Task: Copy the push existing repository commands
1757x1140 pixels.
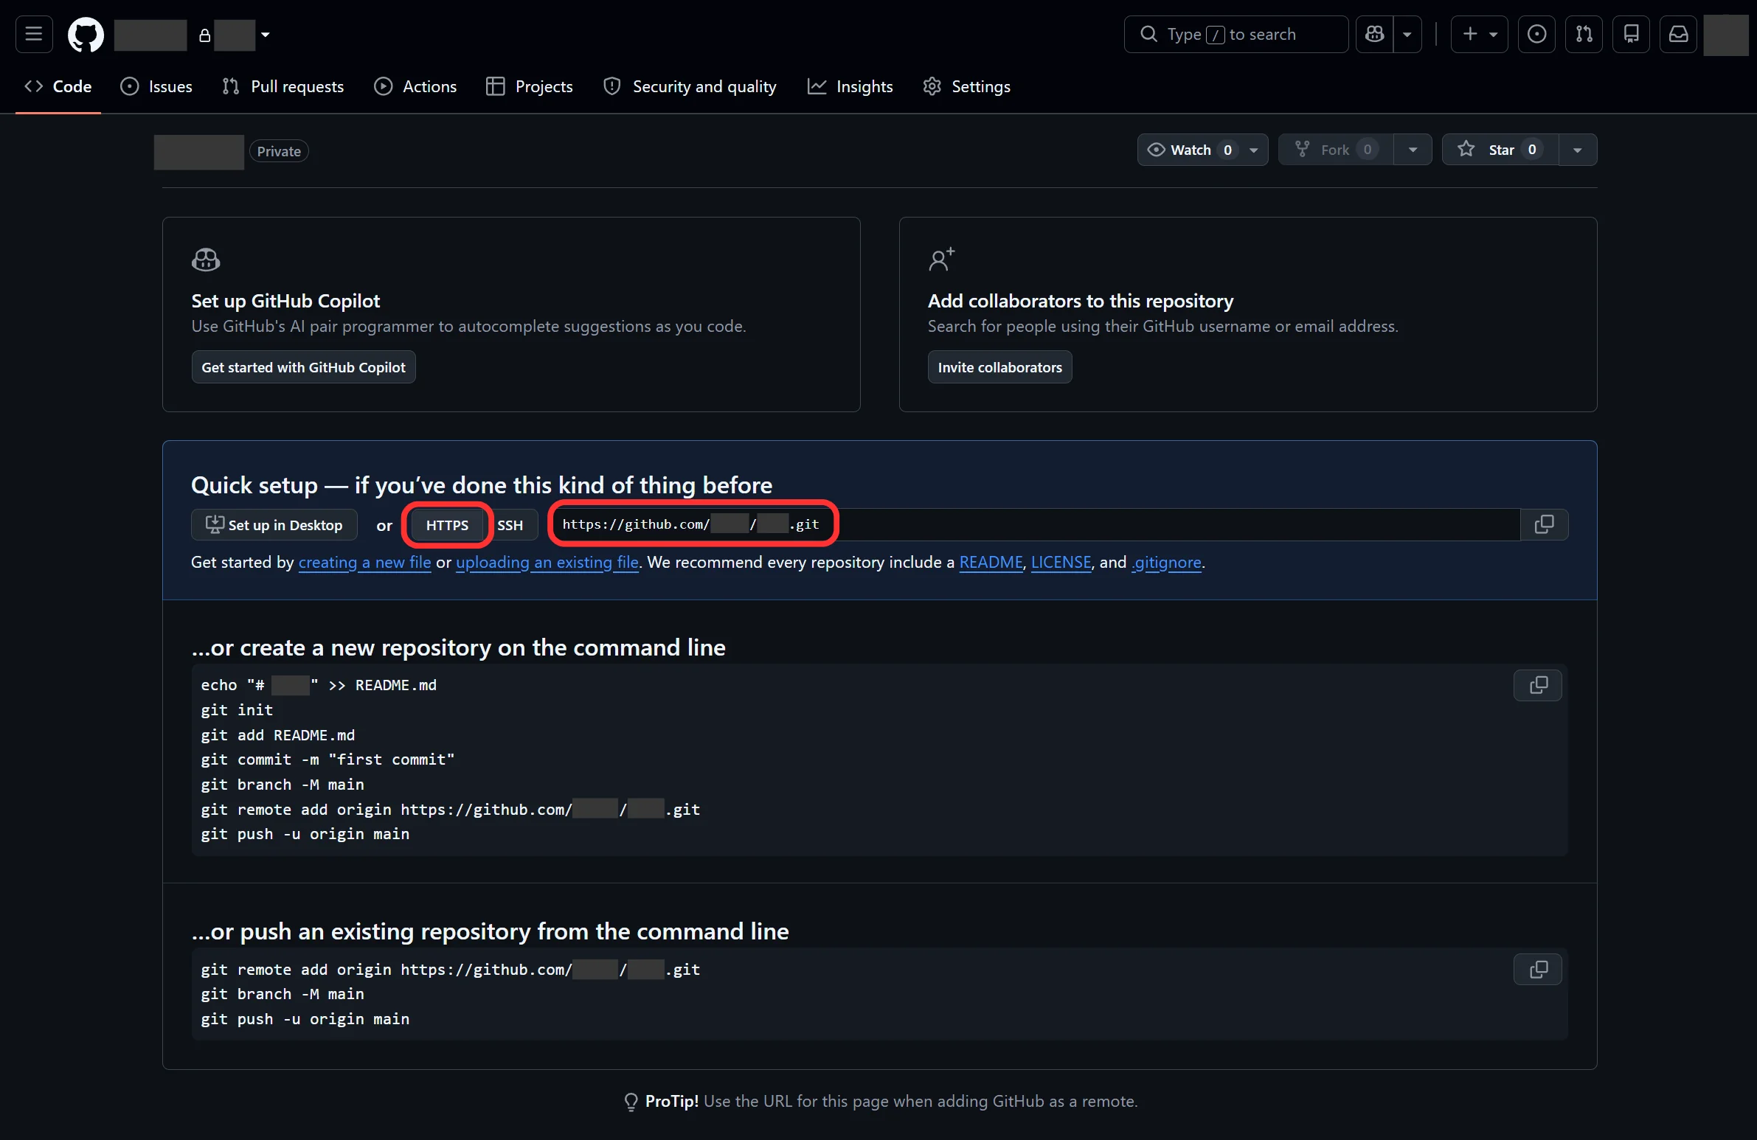Action: [1538, 970]
